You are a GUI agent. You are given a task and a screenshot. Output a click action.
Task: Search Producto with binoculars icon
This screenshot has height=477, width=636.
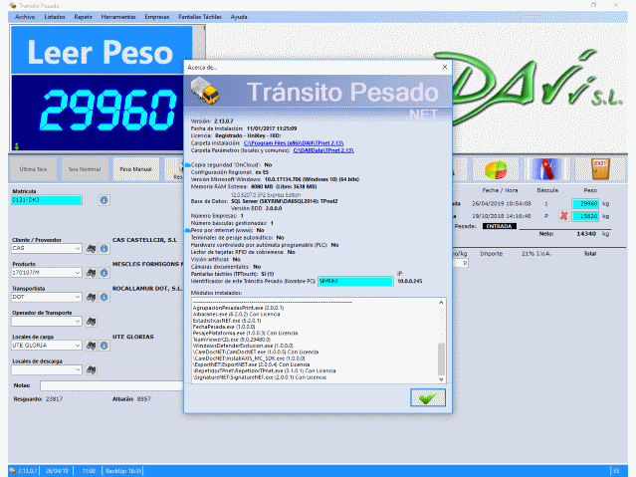click(92, 273)
